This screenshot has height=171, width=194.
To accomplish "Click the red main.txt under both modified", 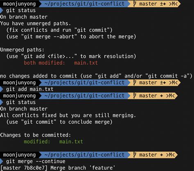I will click(x=86, y=63).
